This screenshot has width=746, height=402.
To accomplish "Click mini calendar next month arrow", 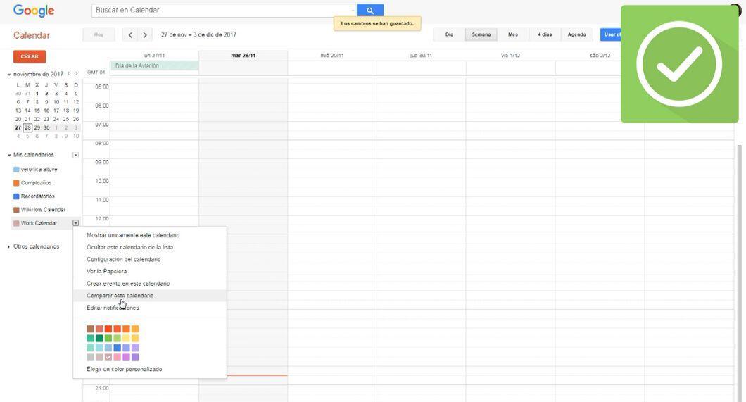I will click(x=76, y=74).
